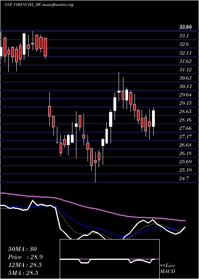The height and width of the screenshot is (279, 199).
Task: Click the 27.66 price level label
Action: (185, 128)
